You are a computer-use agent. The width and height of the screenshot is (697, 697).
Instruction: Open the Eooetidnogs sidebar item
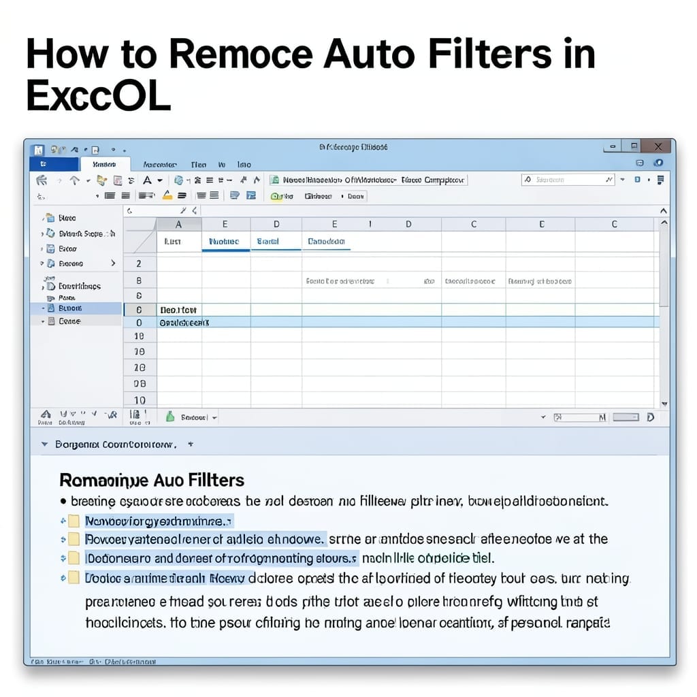point(79,287)
